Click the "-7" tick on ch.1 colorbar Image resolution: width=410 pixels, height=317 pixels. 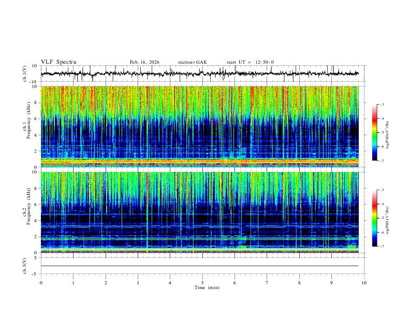click(382, 161)
